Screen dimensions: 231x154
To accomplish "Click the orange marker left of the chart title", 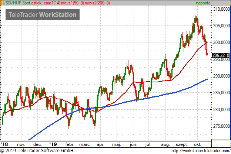I will click(x=1, y=3).
